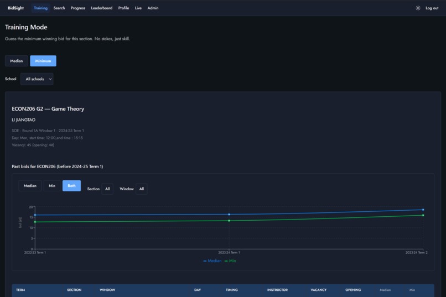The height and width of the screenshot is (297, 446).
Task: Open the Training tab
Action: coord(41,8)
